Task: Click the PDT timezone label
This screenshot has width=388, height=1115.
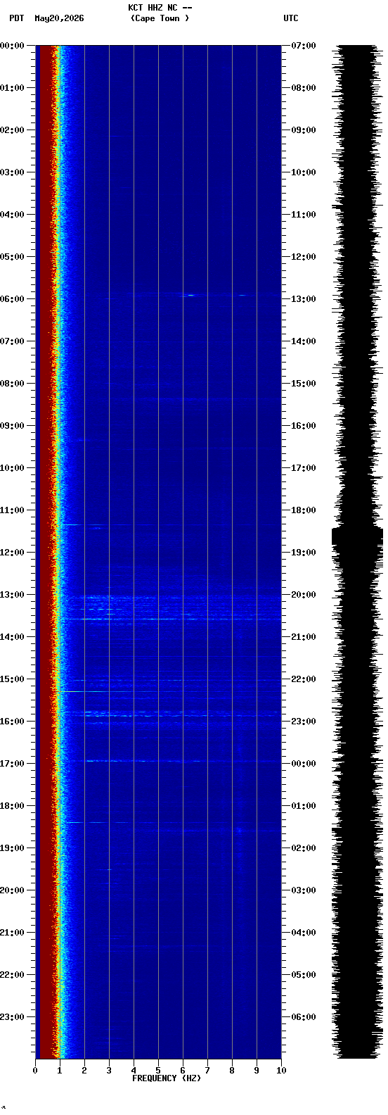Action: [x=16, y=18]
